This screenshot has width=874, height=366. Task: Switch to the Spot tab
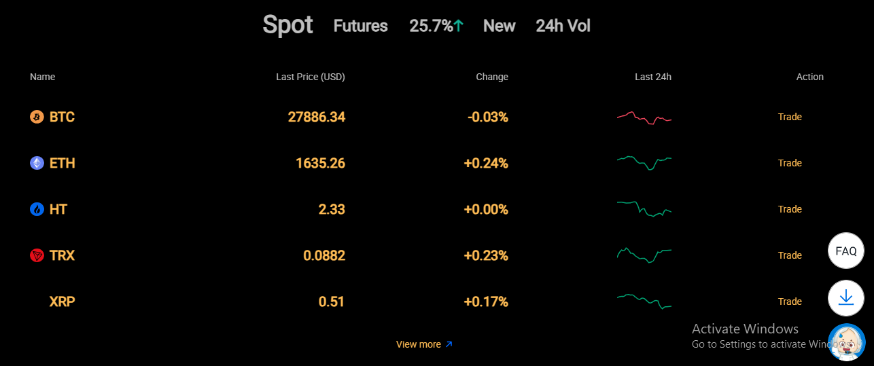pyautogui.click(x=287, y=25)
